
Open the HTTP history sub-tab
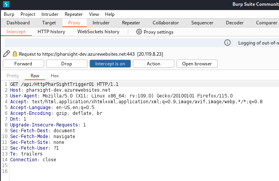51,32
